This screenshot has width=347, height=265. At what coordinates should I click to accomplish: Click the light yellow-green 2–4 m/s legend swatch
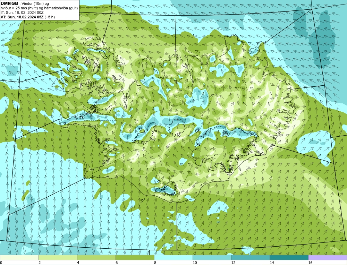click(58, 257)
